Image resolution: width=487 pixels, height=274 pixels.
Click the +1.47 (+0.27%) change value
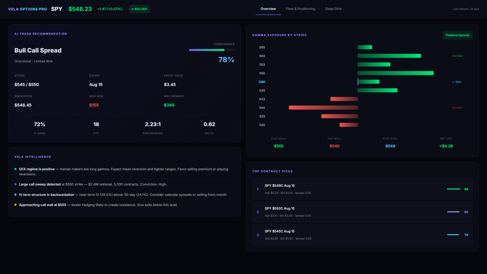coord(110,9)
